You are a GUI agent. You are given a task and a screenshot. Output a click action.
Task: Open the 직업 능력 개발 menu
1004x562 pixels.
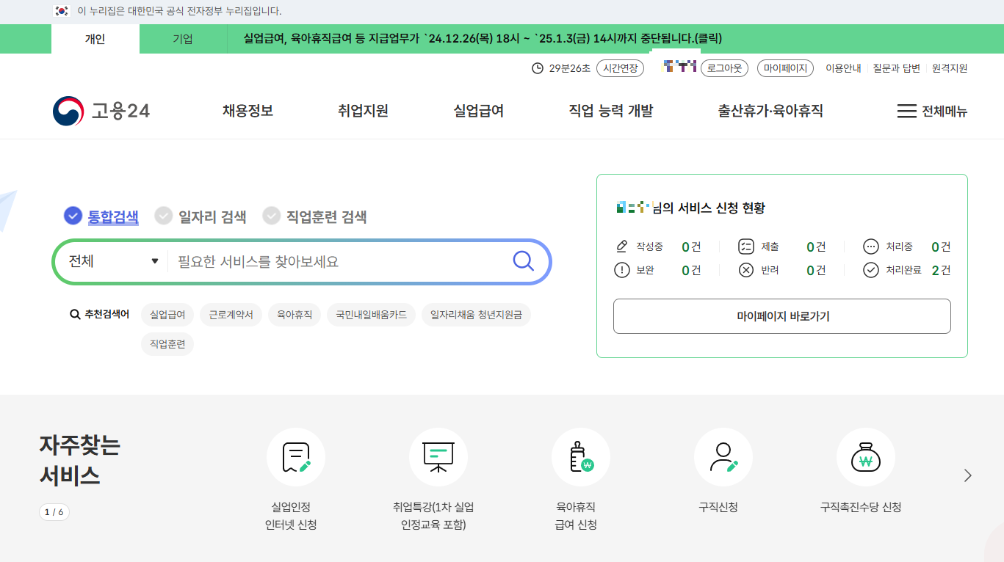[611, 112]
